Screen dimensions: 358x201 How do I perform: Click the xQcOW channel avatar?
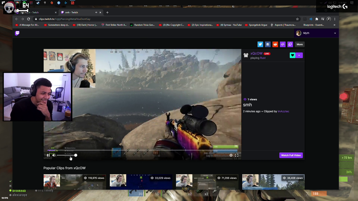point(246,55)
